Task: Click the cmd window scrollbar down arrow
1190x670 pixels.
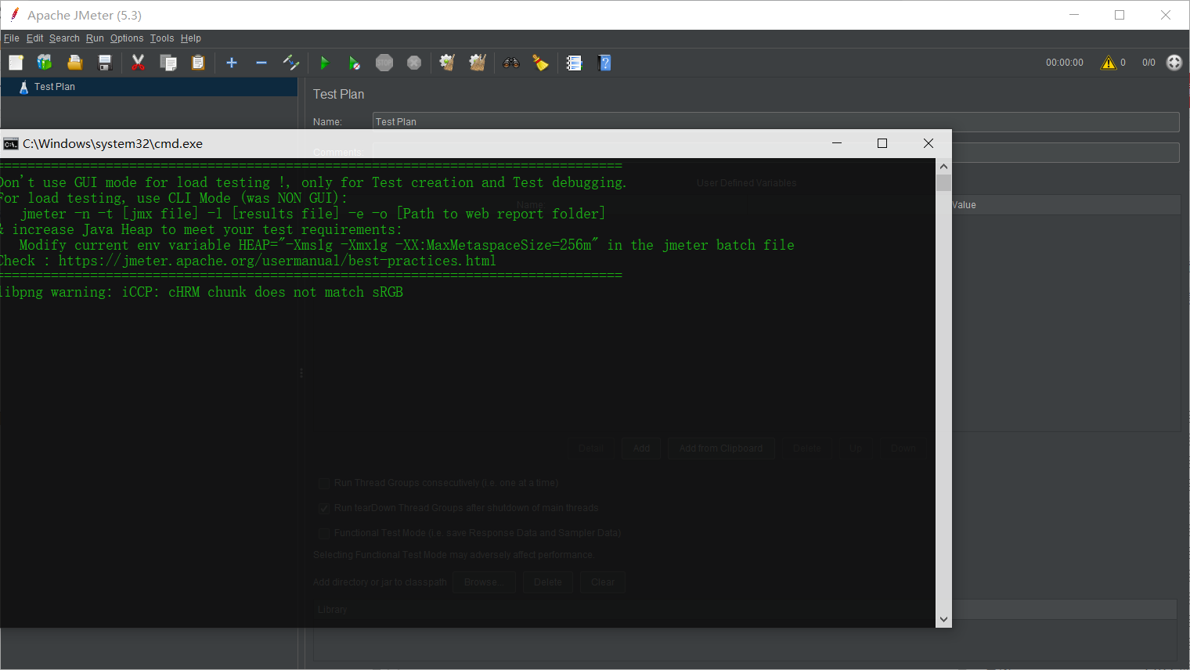Action: point(943,619)
